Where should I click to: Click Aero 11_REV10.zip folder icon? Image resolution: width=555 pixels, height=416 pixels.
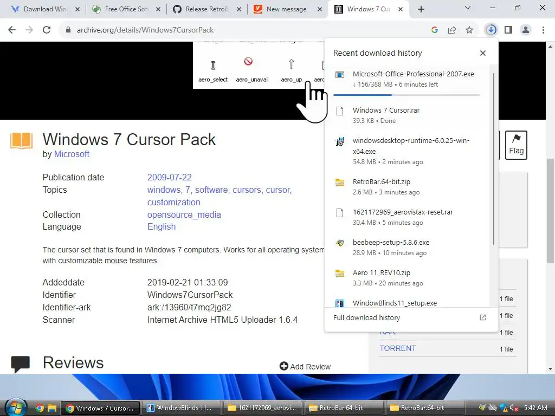pyautogui.click(x=340, y=274)
